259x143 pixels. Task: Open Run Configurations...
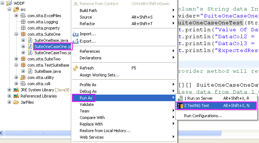pos(216,116)
